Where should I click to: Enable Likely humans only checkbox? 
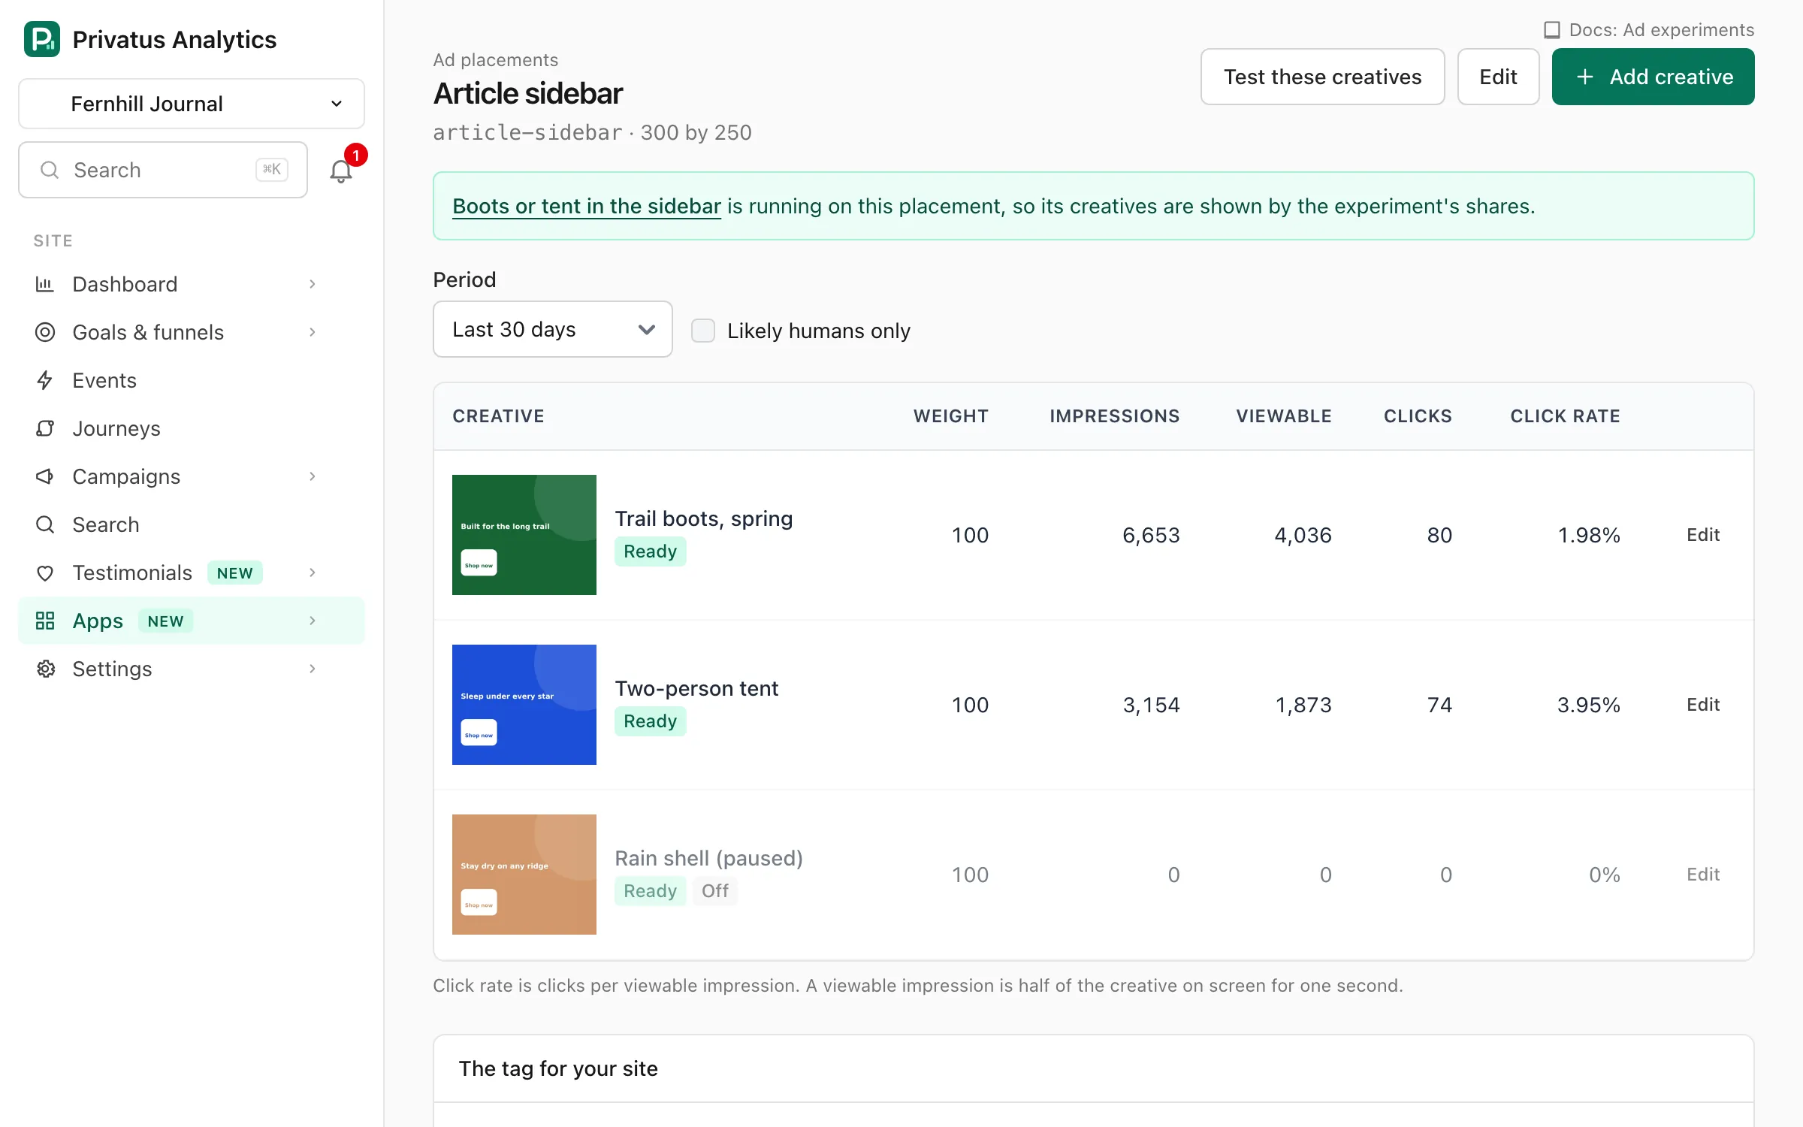click(x=703, y=331)
